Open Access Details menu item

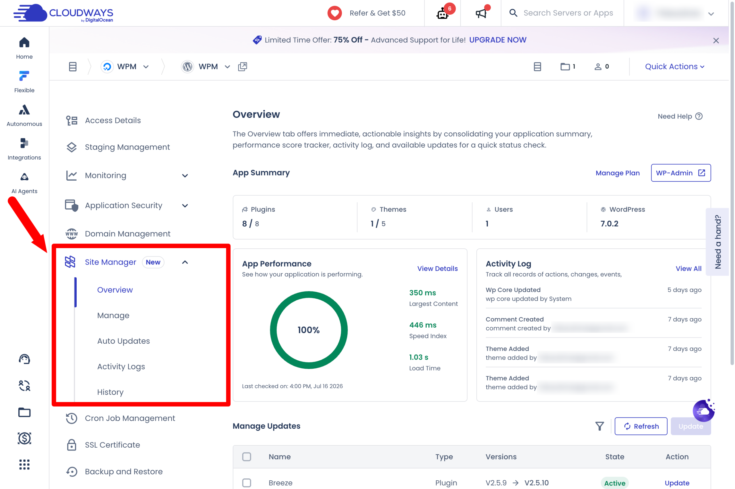click(x=113, y=120)
